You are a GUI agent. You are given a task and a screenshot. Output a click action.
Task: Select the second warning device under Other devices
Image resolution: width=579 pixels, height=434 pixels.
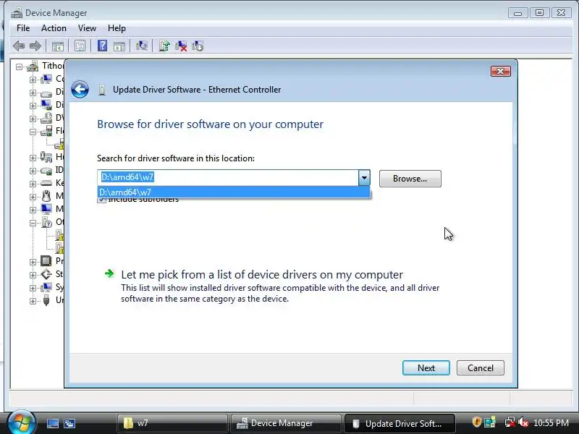coord(60,248)
